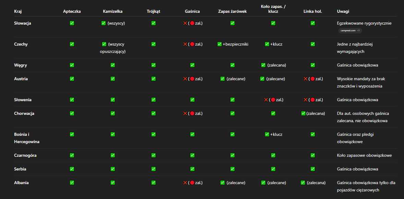Click the Czechy Zapas żarówek check with +bezpieczniki

click(x=219, y=44)
